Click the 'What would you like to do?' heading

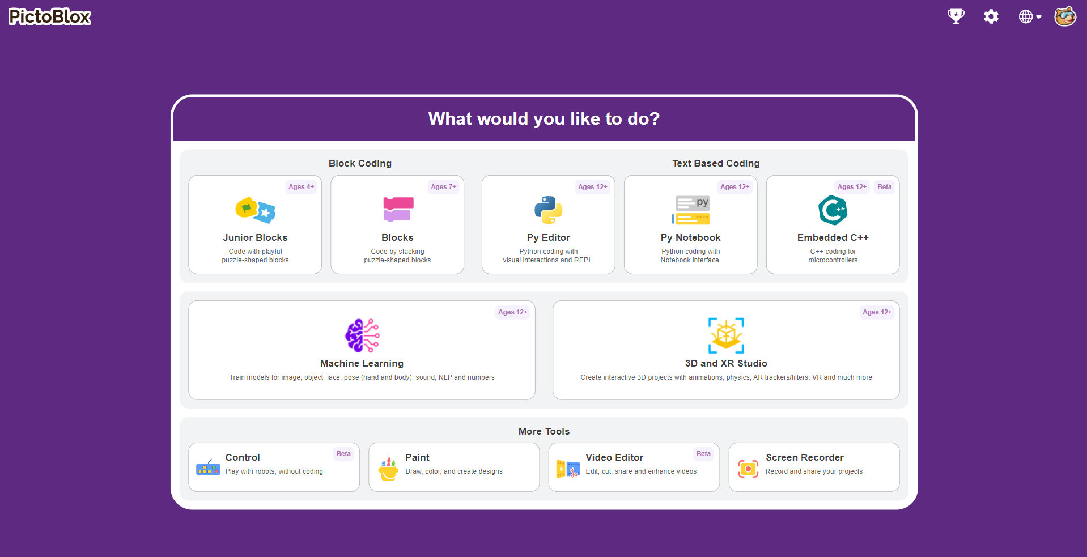[x=544, y=118]
